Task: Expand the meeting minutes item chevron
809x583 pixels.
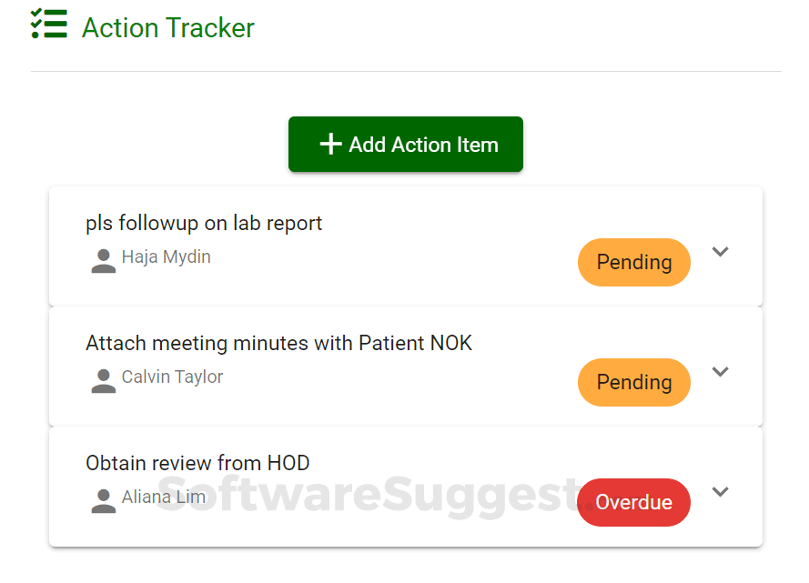Action: [720, 372]
